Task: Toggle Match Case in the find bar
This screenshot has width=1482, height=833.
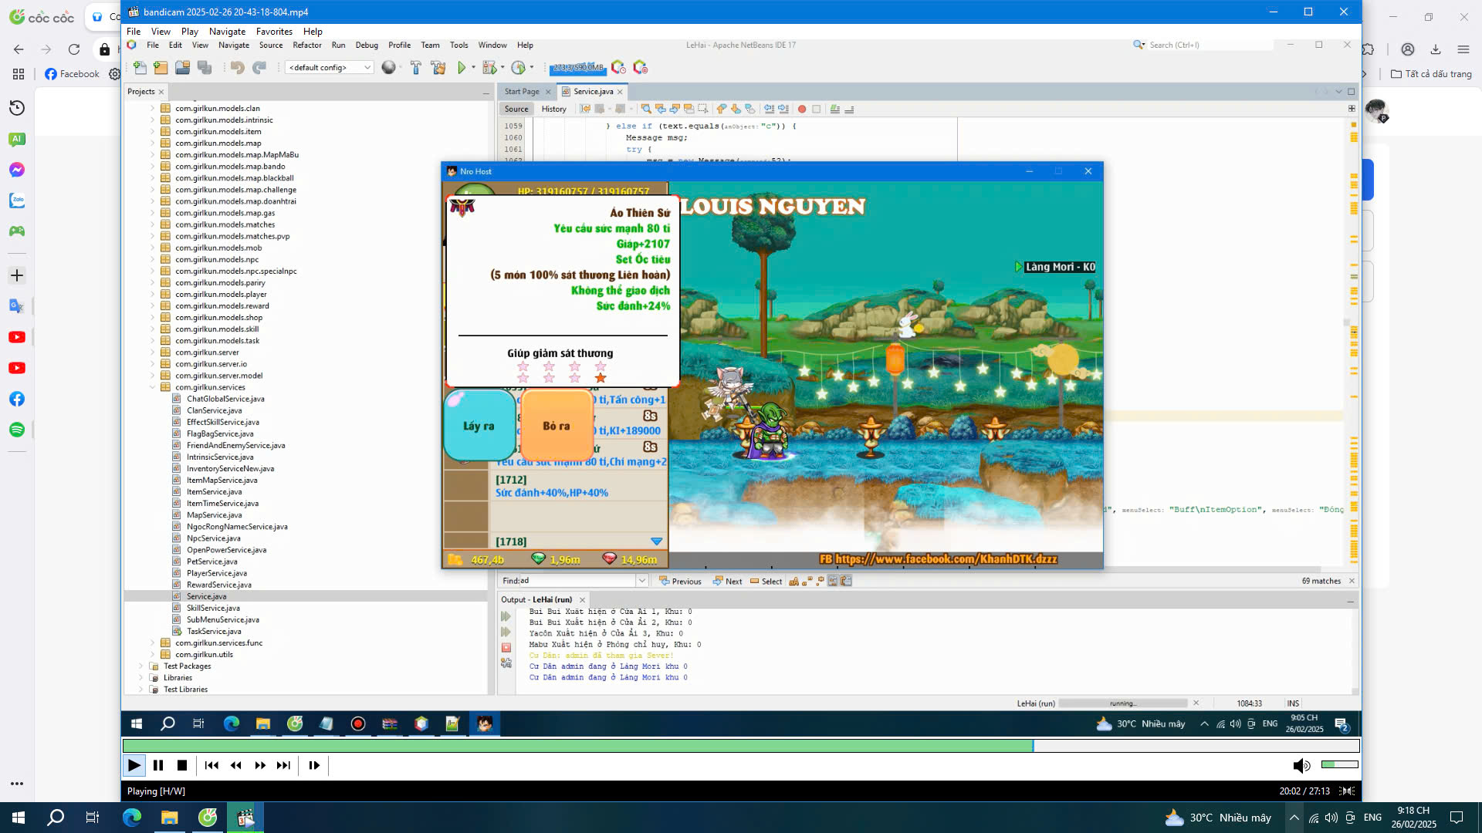Action: (x=794, y=582)
